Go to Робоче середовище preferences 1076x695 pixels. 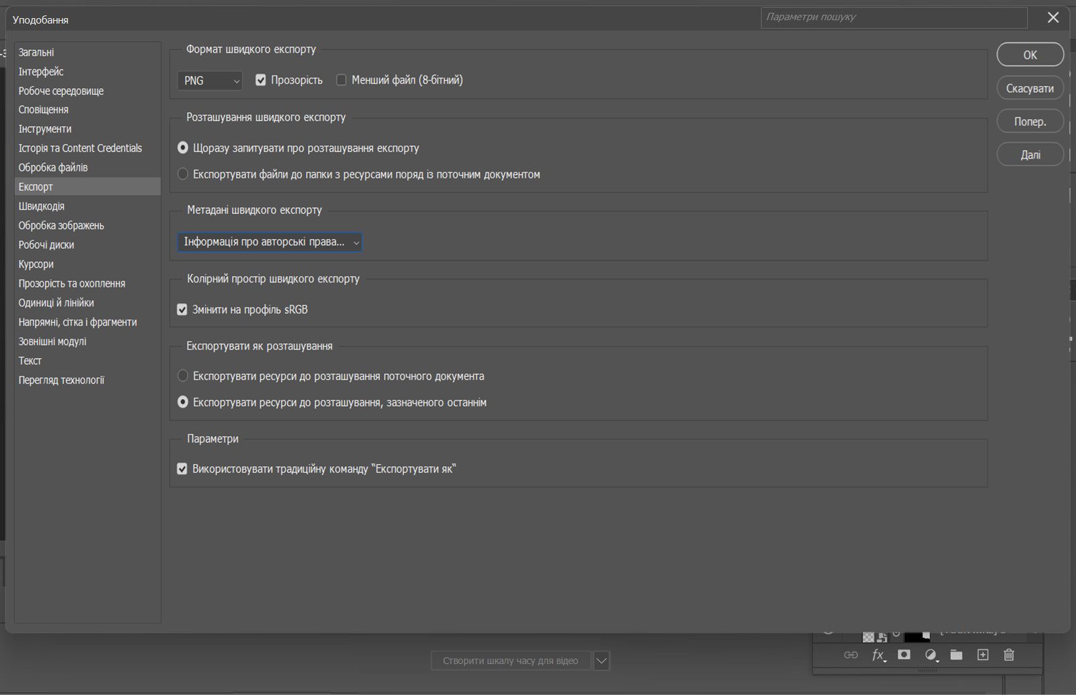[x=87, y=91]
